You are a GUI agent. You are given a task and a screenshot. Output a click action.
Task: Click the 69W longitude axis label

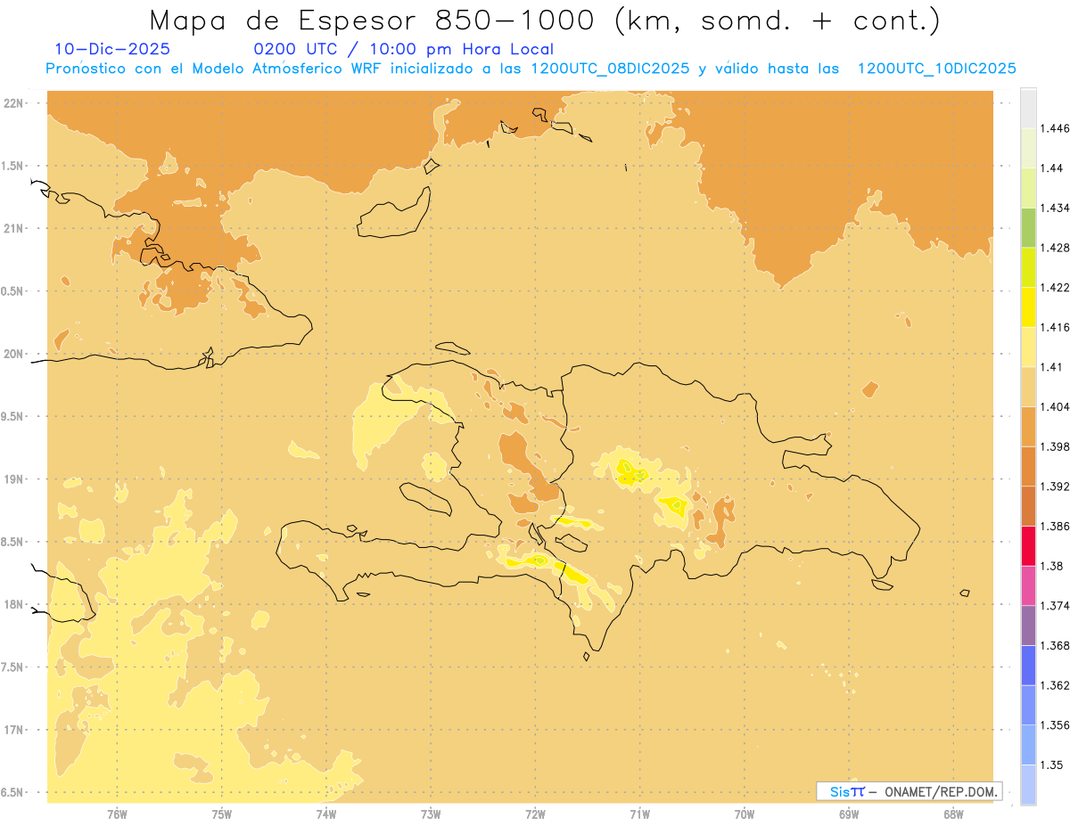[x=849, y=814]
